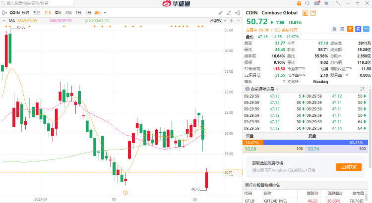This screenshot has height=203, width=372.
Task: Open customer service headset icon
Action: 307,3
